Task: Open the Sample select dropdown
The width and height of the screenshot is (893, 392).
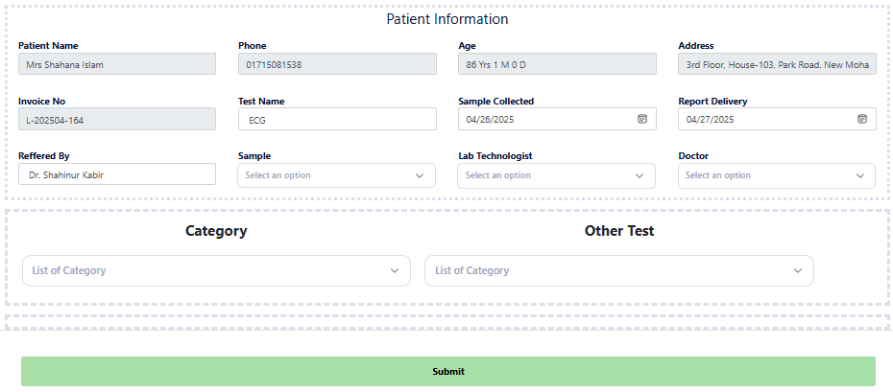Action: click(x=326, y=175)
